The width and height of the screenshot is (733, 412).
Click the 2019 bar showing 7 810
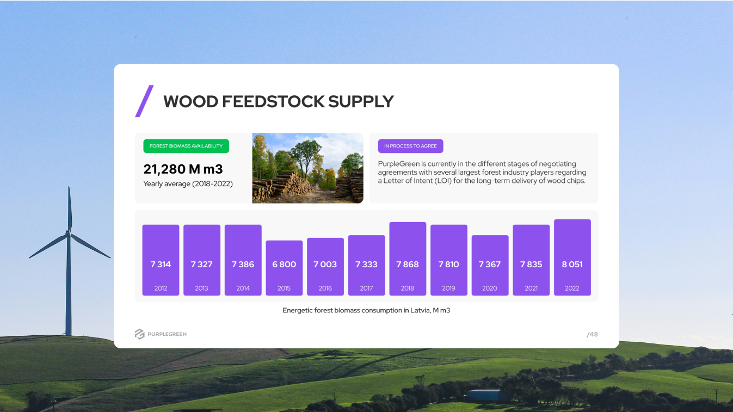449,260
